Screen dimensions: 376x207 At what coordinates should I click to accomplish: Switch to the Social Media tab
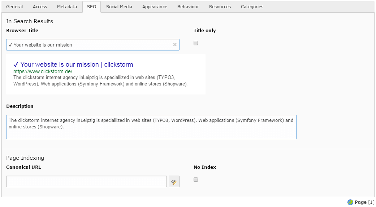point(119,7)
